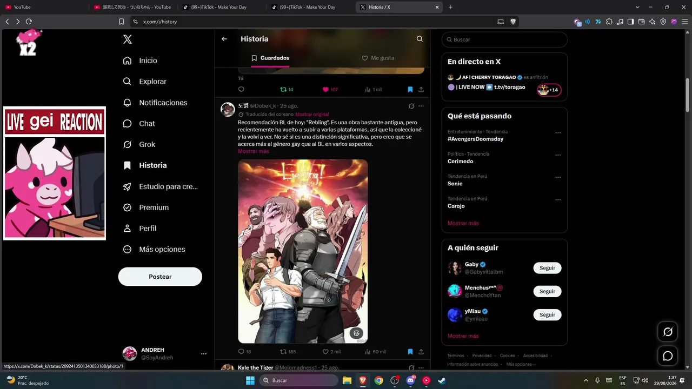Switch to the first YouTube browser tab
The height and width of the screenshot is (389, 692).
[45, 7]
